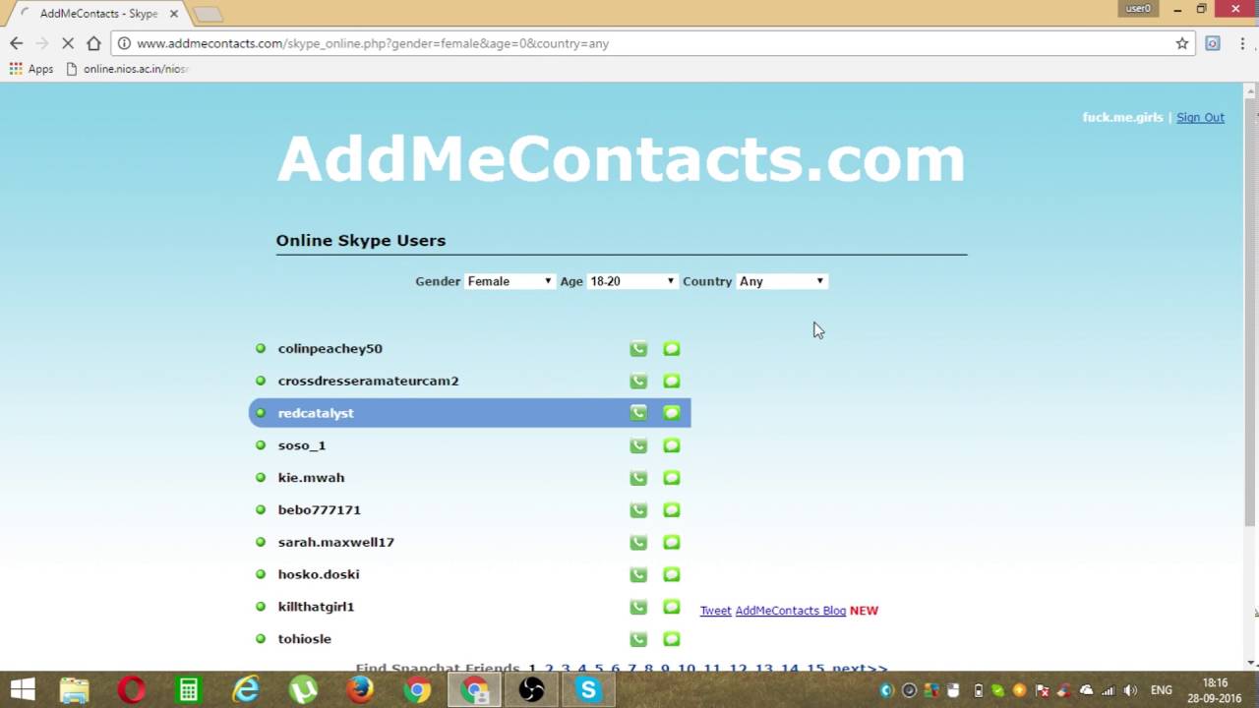The width and height of the screenshot is (1259, 708).
Task: Call hosko.doski with the phone icon
Action: pos(638,574)
